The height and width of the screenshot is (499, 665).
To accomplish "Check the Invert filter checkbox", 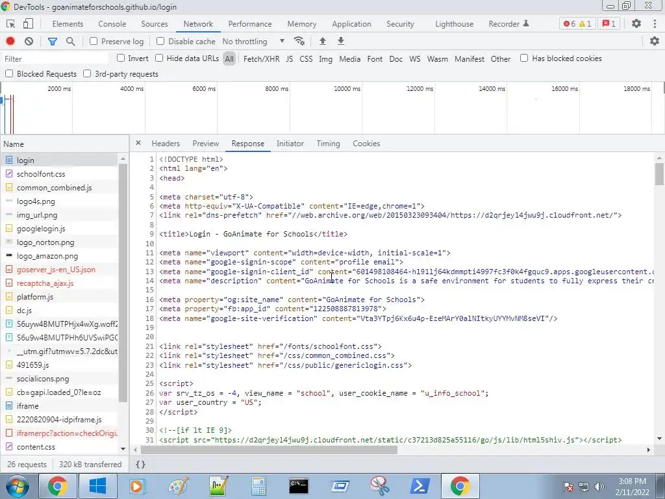I will coord(121,58).
